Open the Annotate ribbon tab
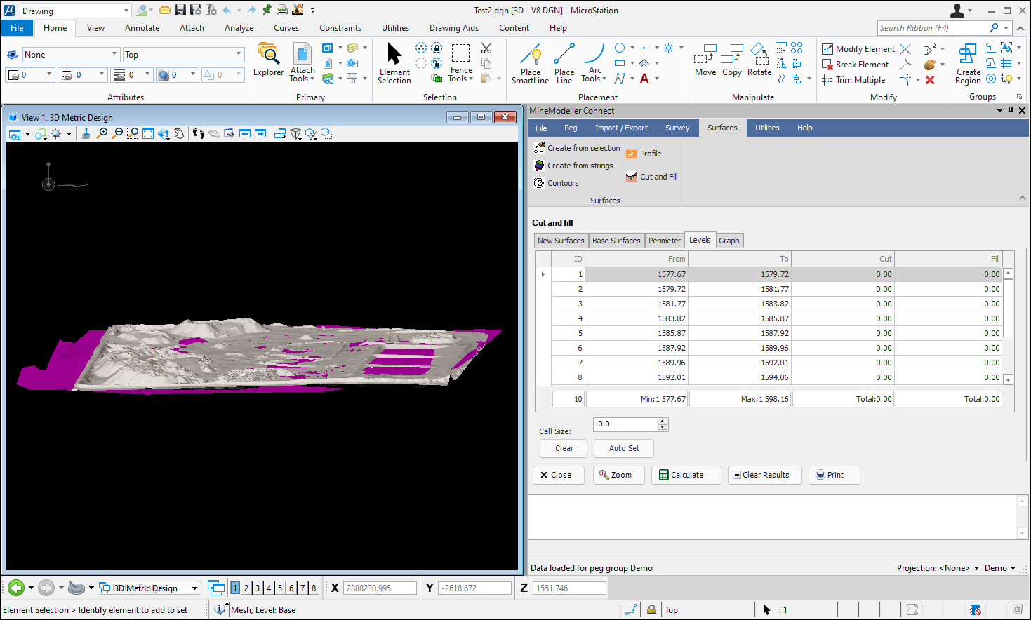This screenshot has width=1031, height=620. click(x=142, y=28)
